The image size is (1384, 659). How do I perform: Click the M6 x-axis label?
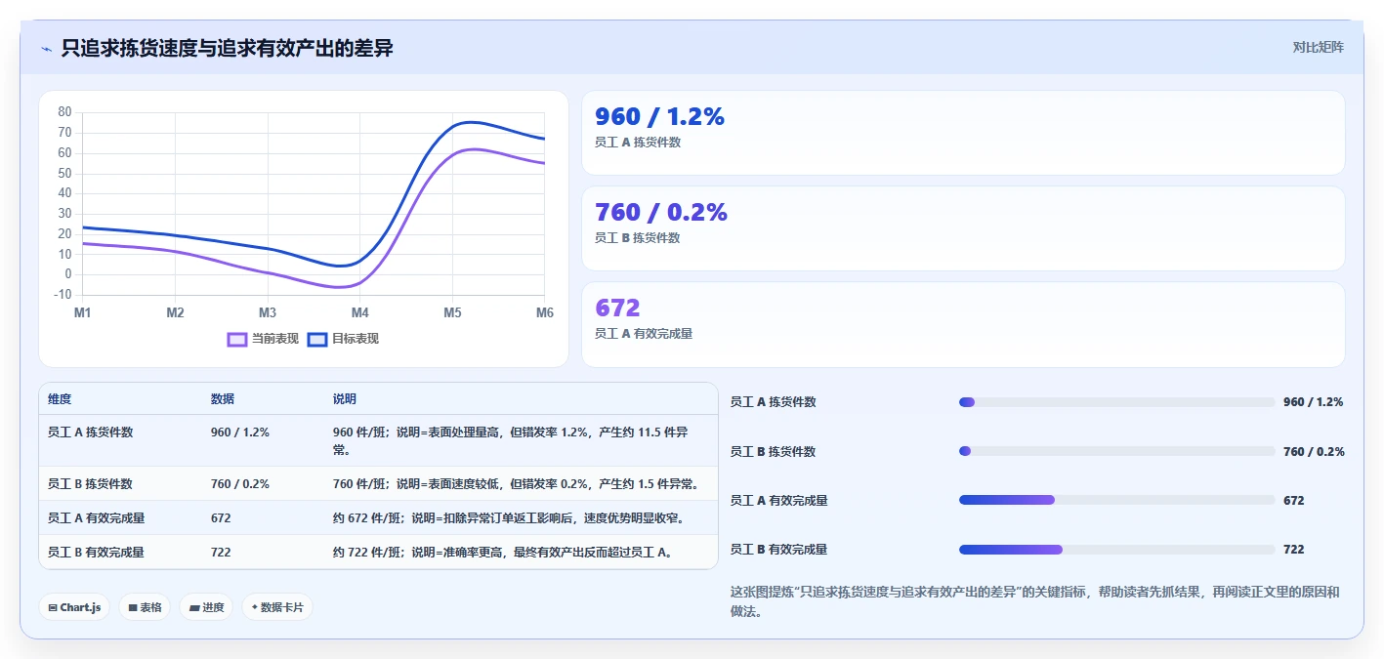[544, 312]
